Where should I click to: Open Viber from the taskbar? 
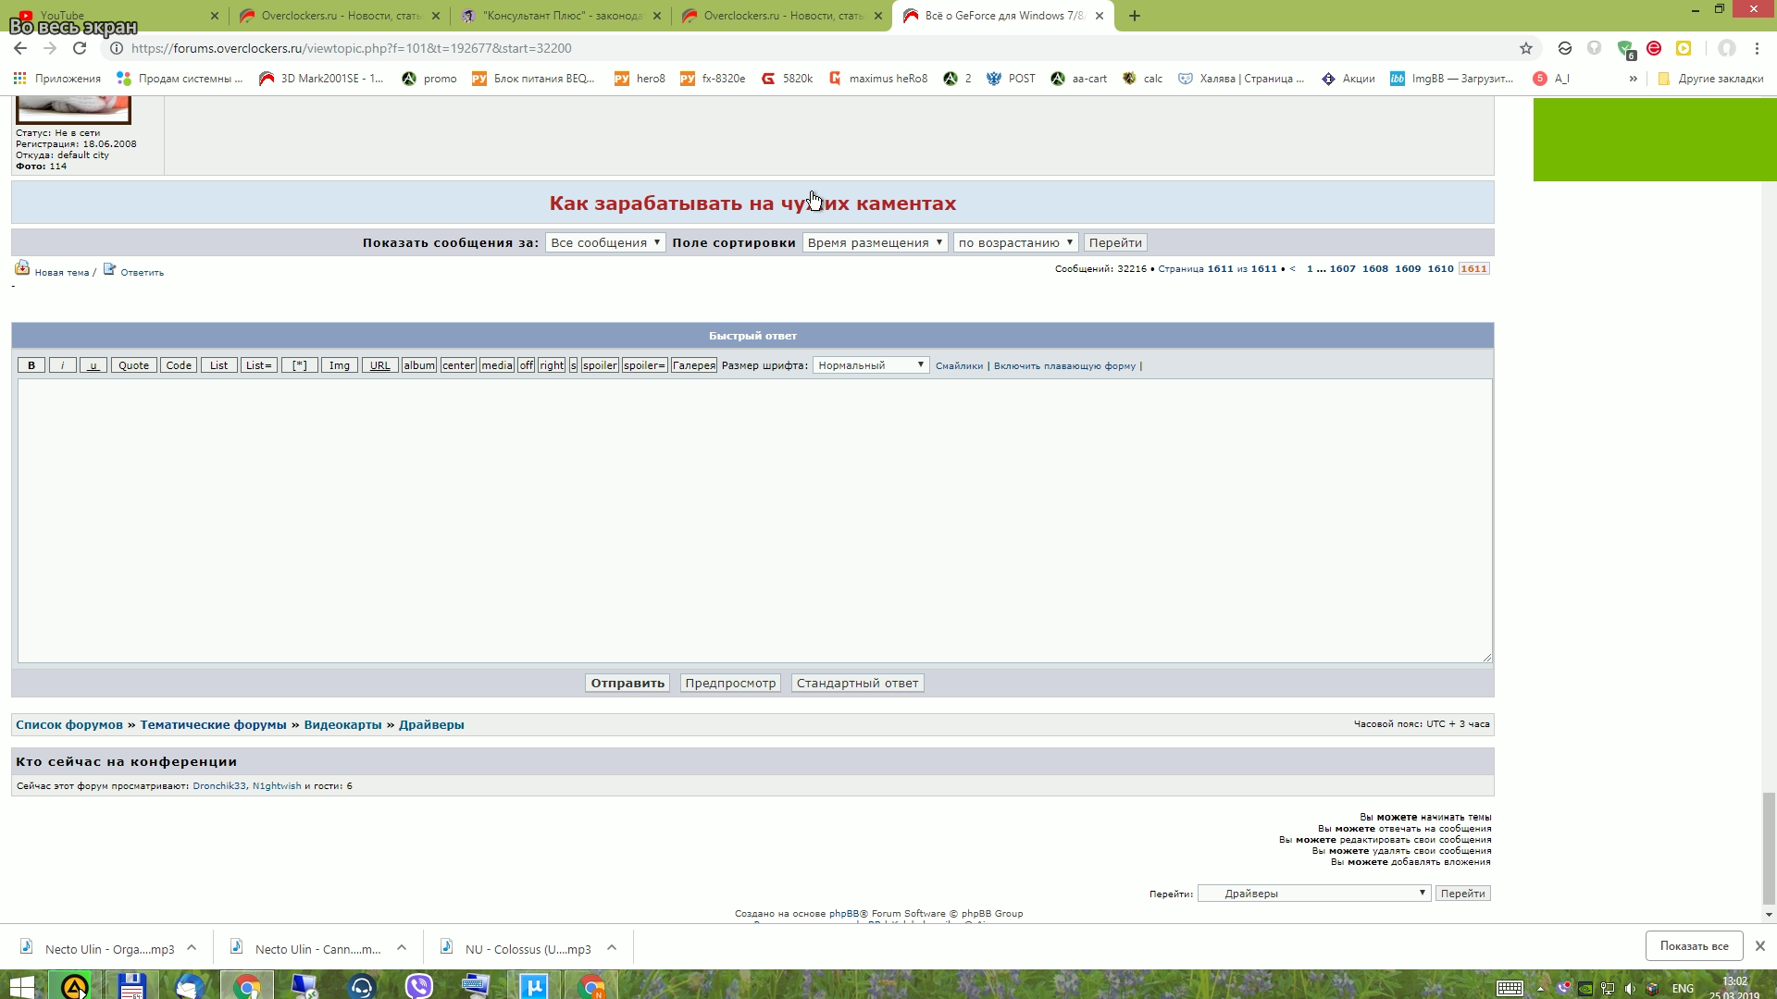pos(418,986)
